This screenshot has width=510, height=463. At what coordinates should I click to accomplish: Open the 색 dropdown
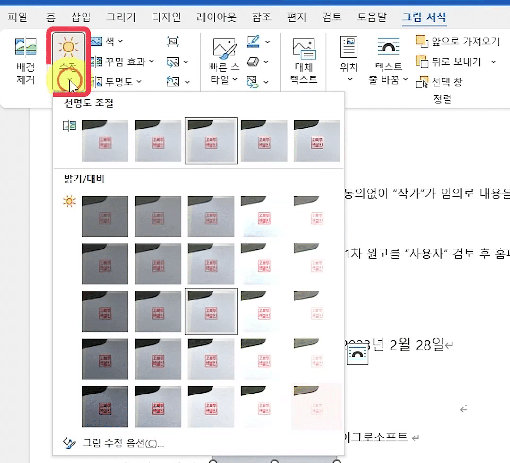pos(107,41)
